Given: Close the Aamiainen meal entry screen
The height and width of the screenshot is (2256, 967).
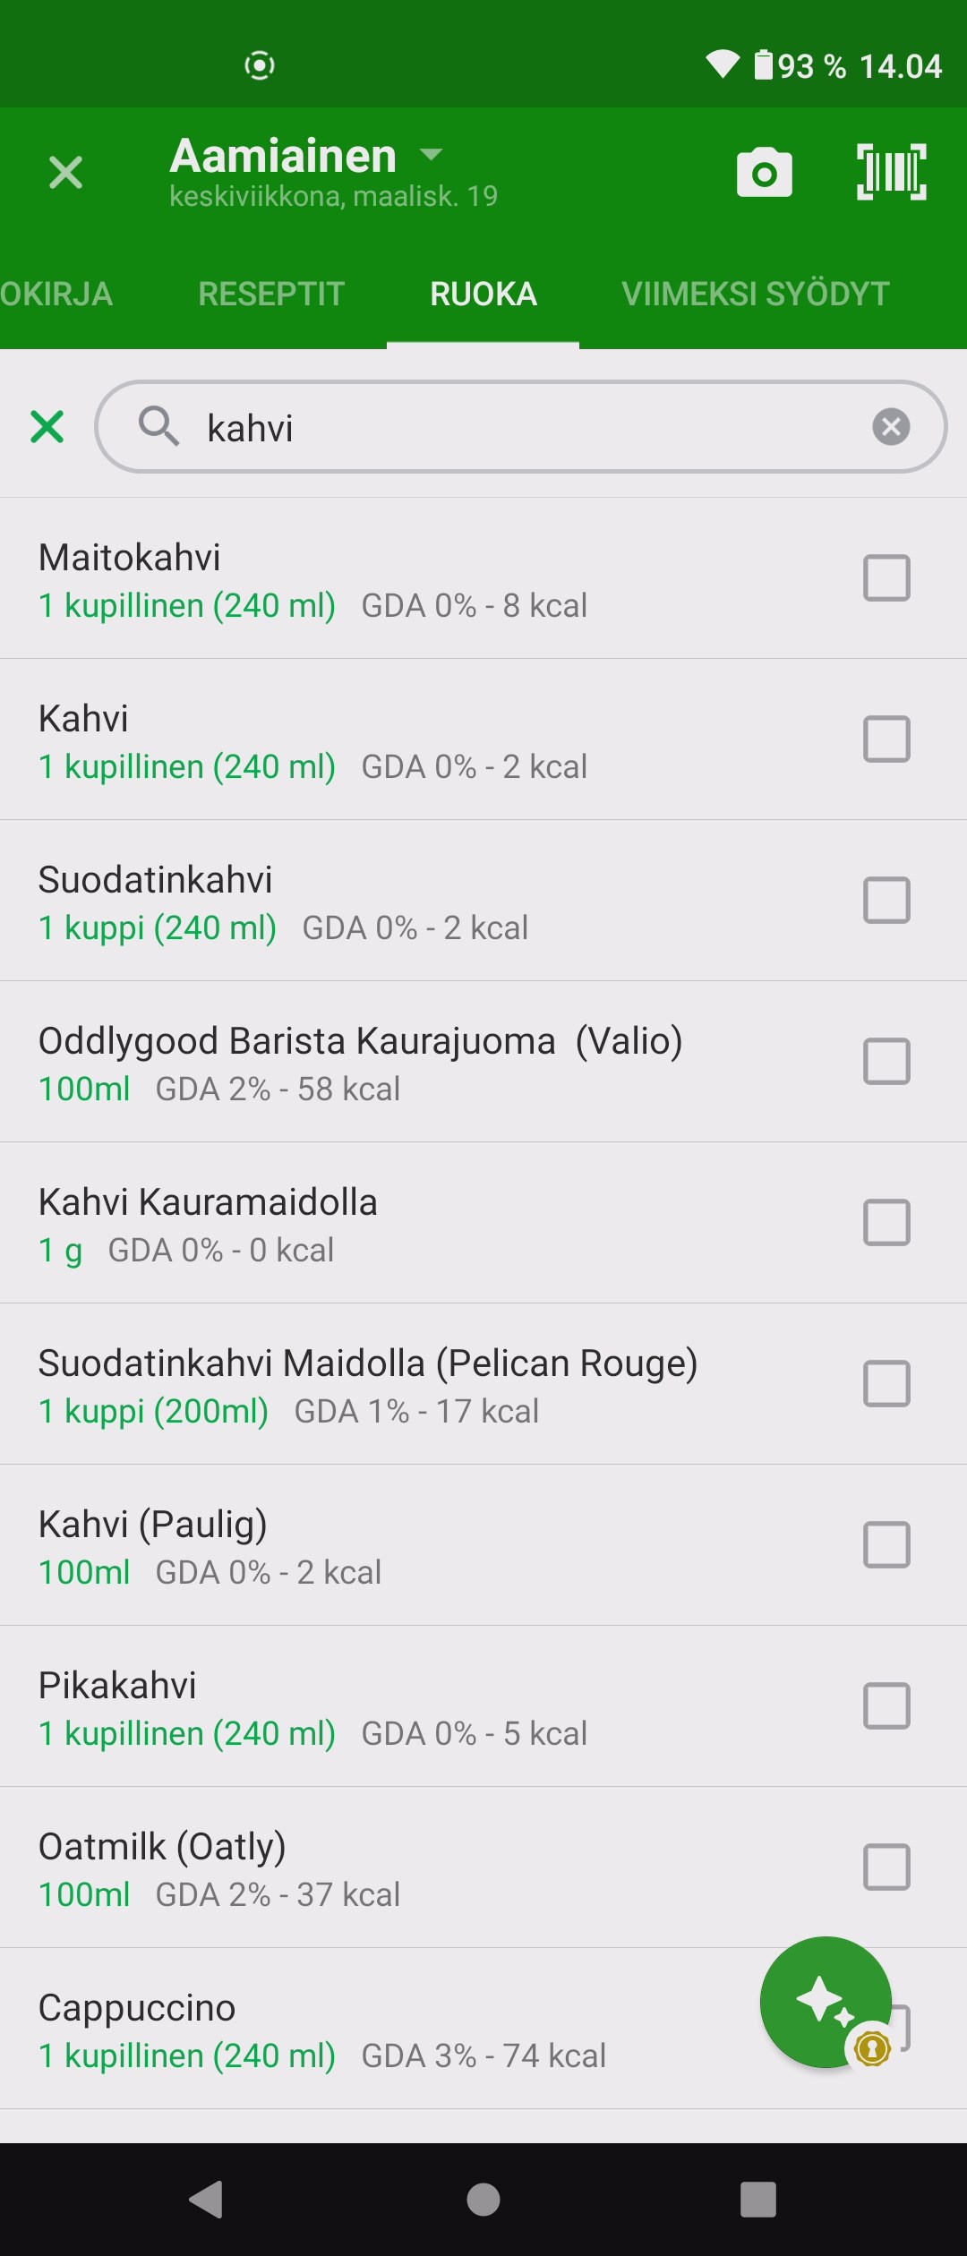Looking at the screenshot, I should coord(65,172).
